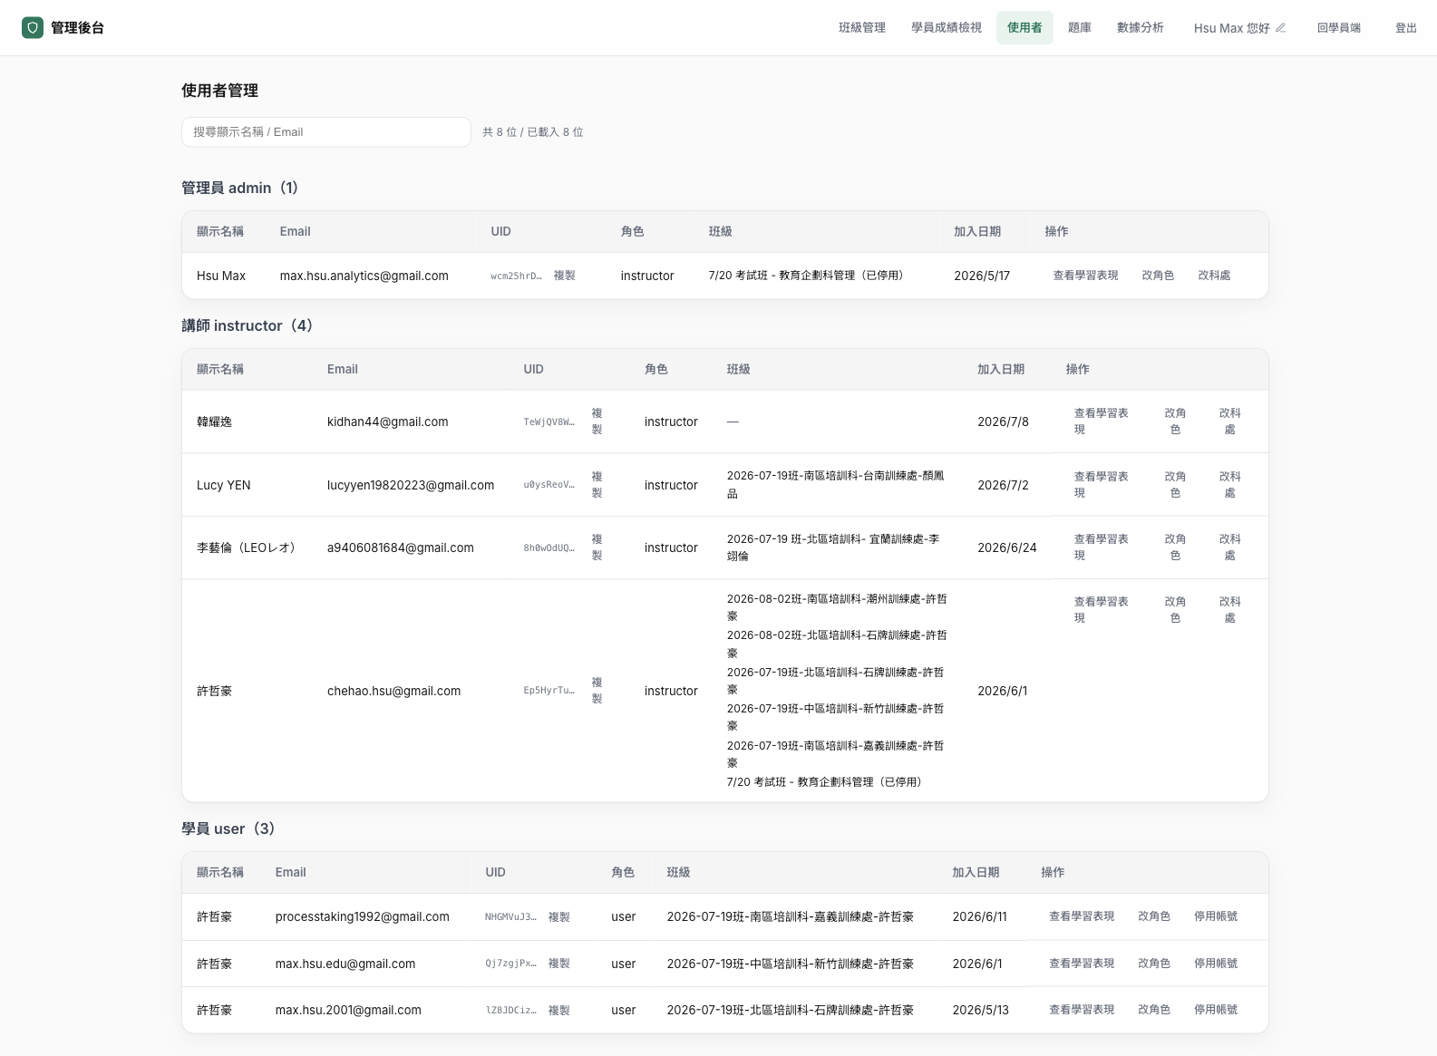The image size is (1437, 1056).
Task: Click 登出 to log out
Action: pyautogui.click(x=1405, y=28)
